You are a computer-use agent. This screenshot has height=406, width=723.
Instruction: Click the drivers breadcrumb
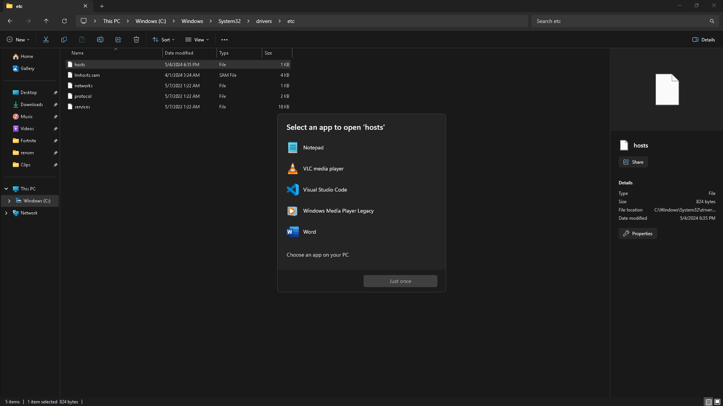pyautogui.click(x=264, y=21)
